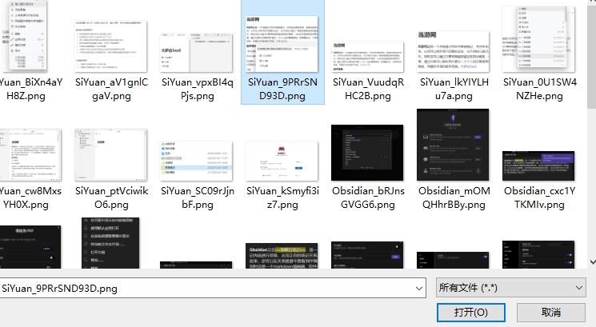Image resolution: width=596 pixels, height=327 pixels.
Task: Click file name SiYuan_vpxBI4qPjs.png label
Action: pyautogui.click(x=198, y=90)
